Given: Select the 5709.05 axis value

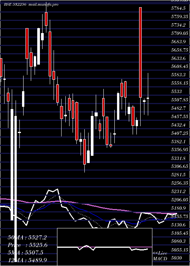Looking at the screenshot, I should point(179,33).
